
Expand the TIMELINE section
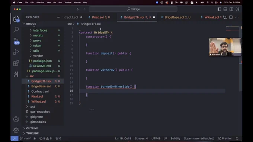(32, 133)
